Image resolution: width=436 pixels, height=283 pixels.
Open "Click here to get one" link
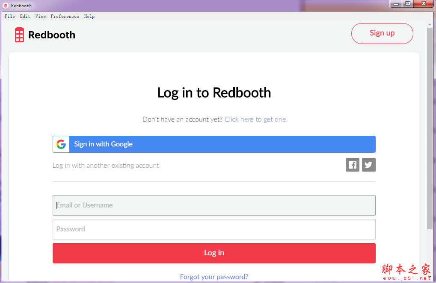255,119
